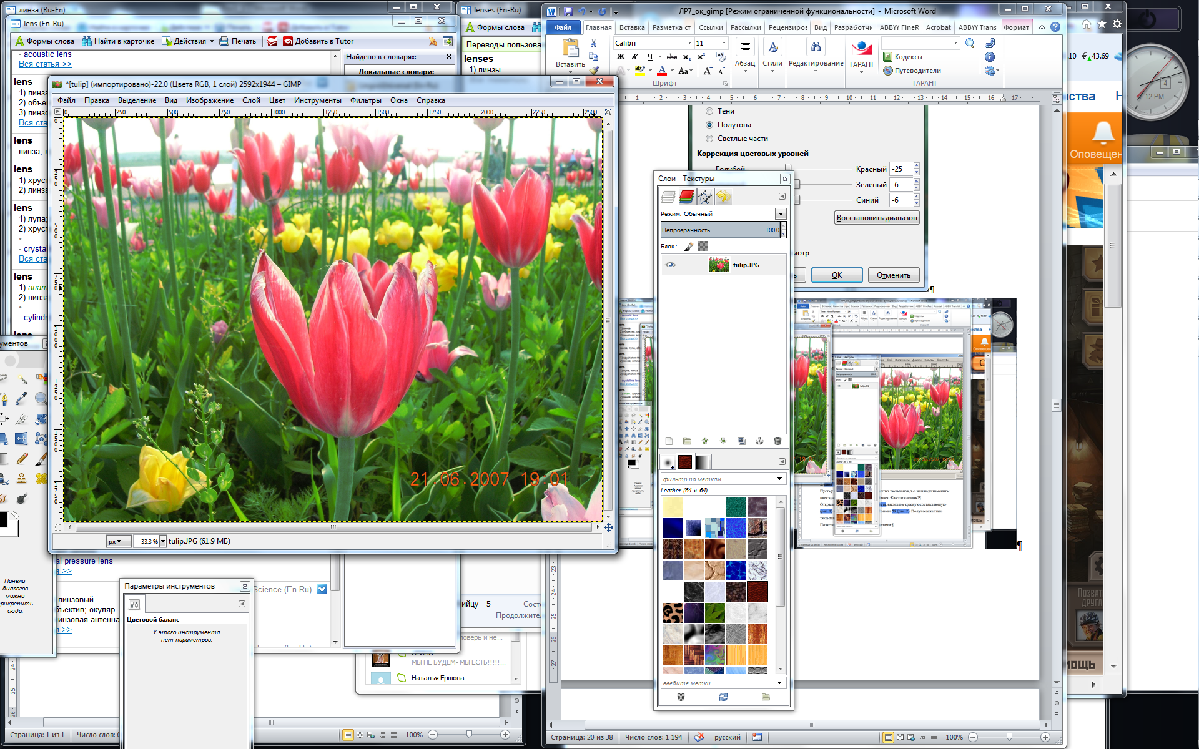Click the Красный value field -25
The height and width of the screenshot is (749, 1199).
point(901,169)
